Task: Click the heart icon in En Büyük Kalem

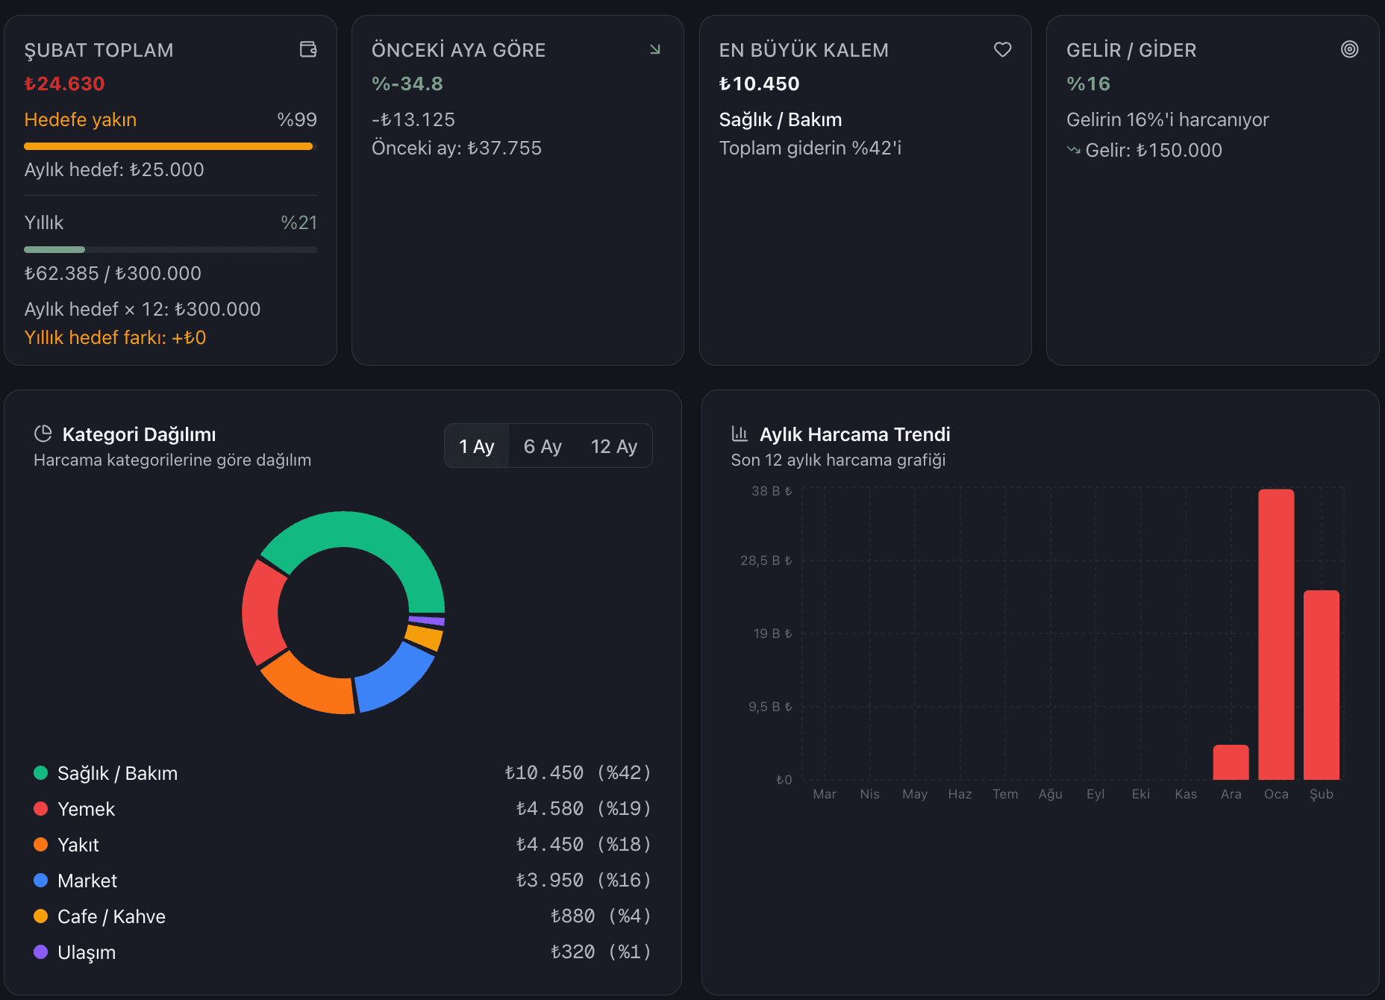Action: pyautogui.click(x=1002, y=49)
